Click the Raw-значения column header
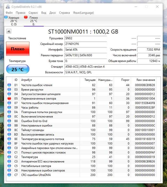The width and height of the screenshot is (167, 187). pos(143,80)
